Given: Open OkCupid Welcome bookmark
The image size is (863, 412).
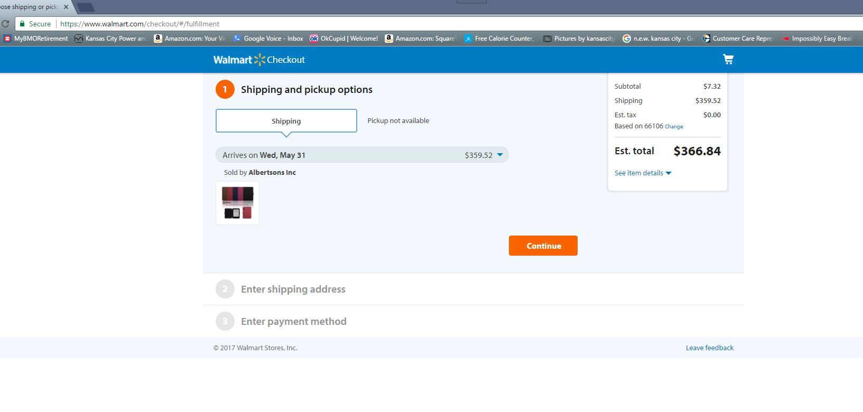Looking at the screenshot, I should (x=344, y=39).
